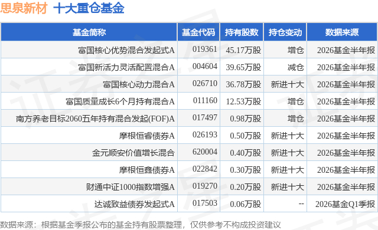Click the 持有股数 column header

click(x=242, y=32)
